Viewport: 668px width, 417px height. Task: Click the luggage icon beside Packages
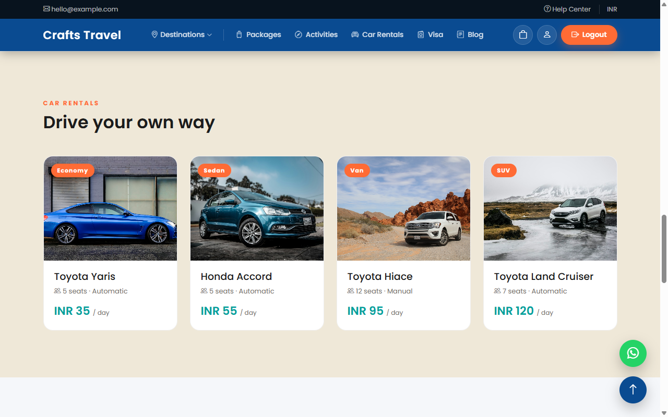[x=239, y=35]
